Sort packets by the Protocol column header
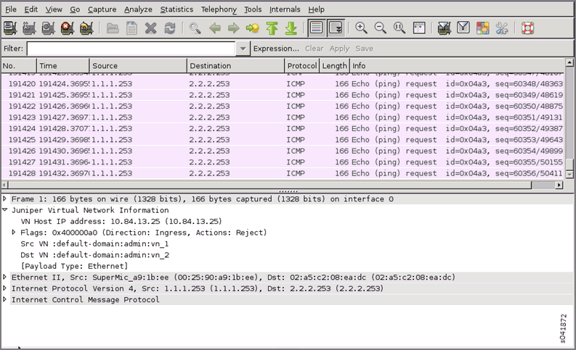The image size is (576, 350). pos(302,66)
